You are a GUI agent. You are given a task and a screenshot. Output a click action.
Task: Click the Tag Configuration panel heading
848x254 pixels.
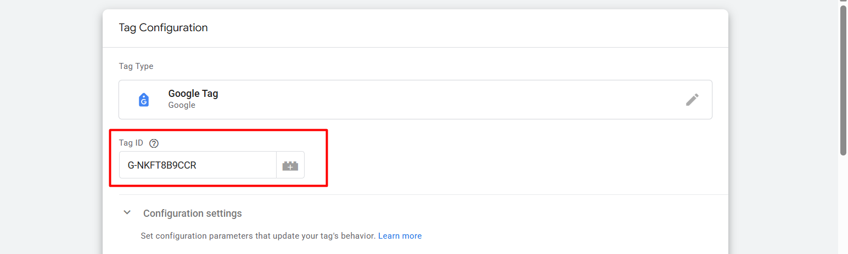(163, 27)
